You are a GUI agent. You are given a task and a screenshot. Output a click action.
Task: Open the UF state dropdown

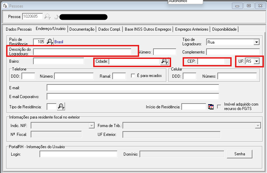click(x=256, y=61)
